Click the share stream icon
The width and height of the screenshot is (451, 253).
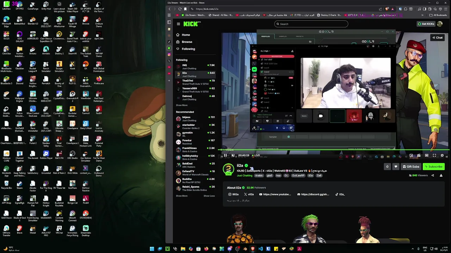coord(433,175)
